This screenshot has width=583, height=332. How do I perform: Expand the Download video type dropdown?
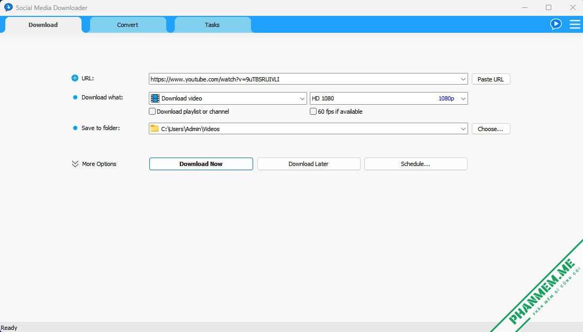[302, 98]
